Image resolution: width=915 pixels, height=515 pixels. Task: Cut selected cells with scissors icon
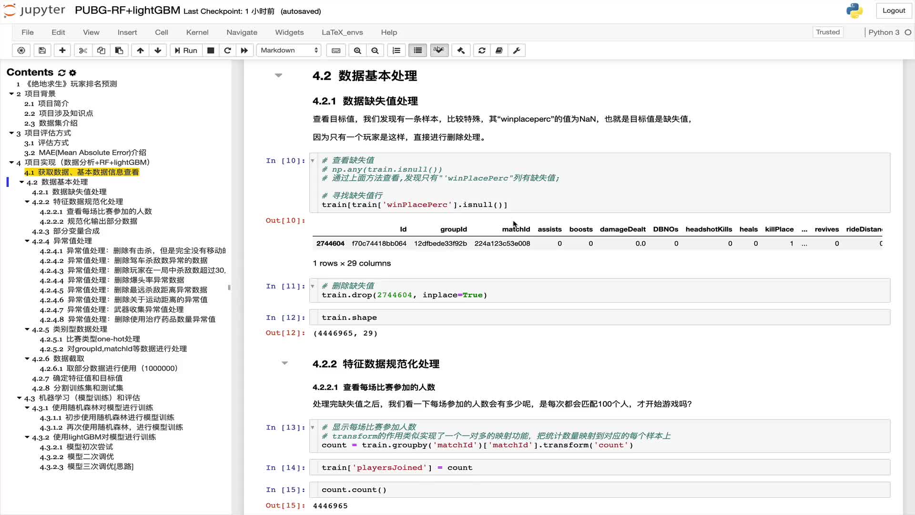[83, 51]
